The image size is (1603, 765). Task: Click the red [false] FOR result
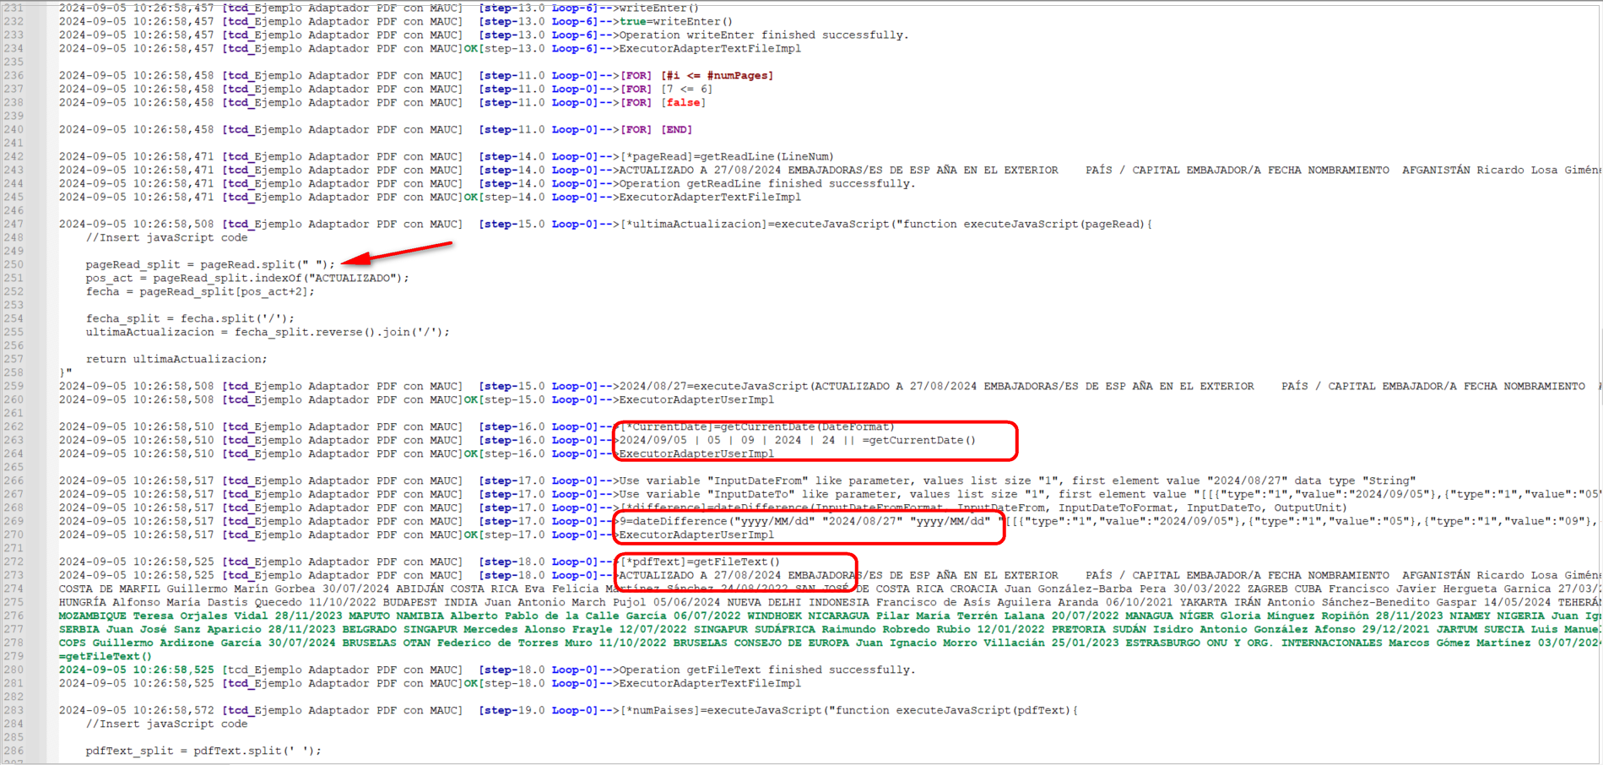[684, 102]
